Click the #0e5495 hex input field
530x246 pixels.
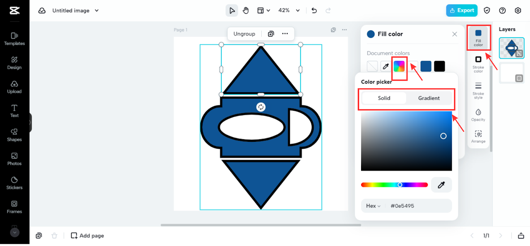[419, 206]
